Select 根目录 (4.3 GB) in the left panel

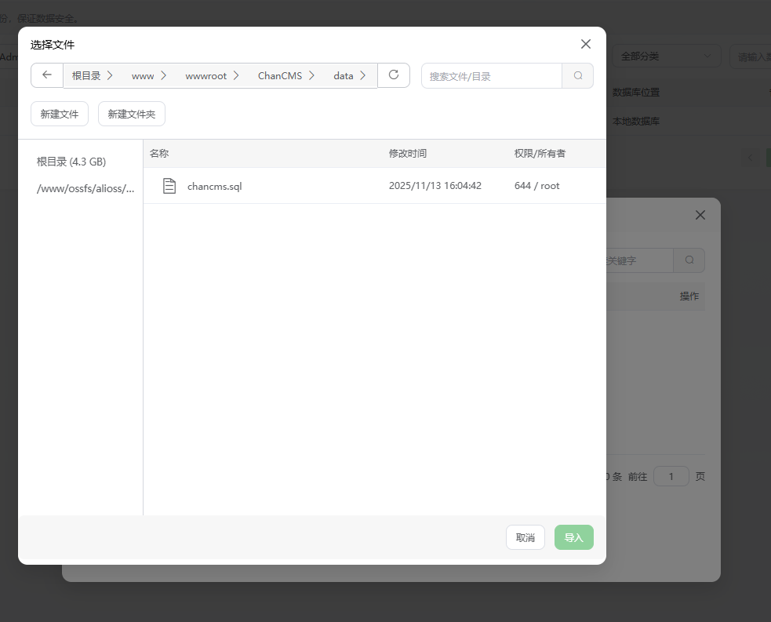(71, 162)
